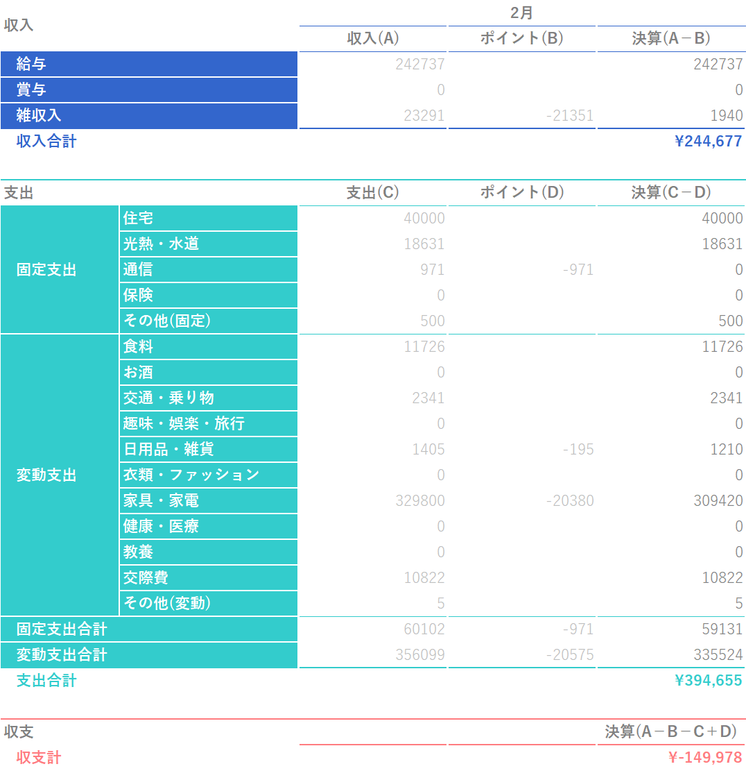The width and height of the screenshot is (746, 771).
Task: Select the 住宅 expense value 40000
Action: tap(424, 219)
